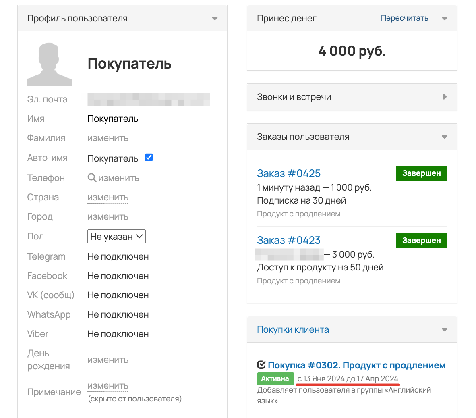Click the Добавляет пользователя в группы description

[x=344, y=395]
